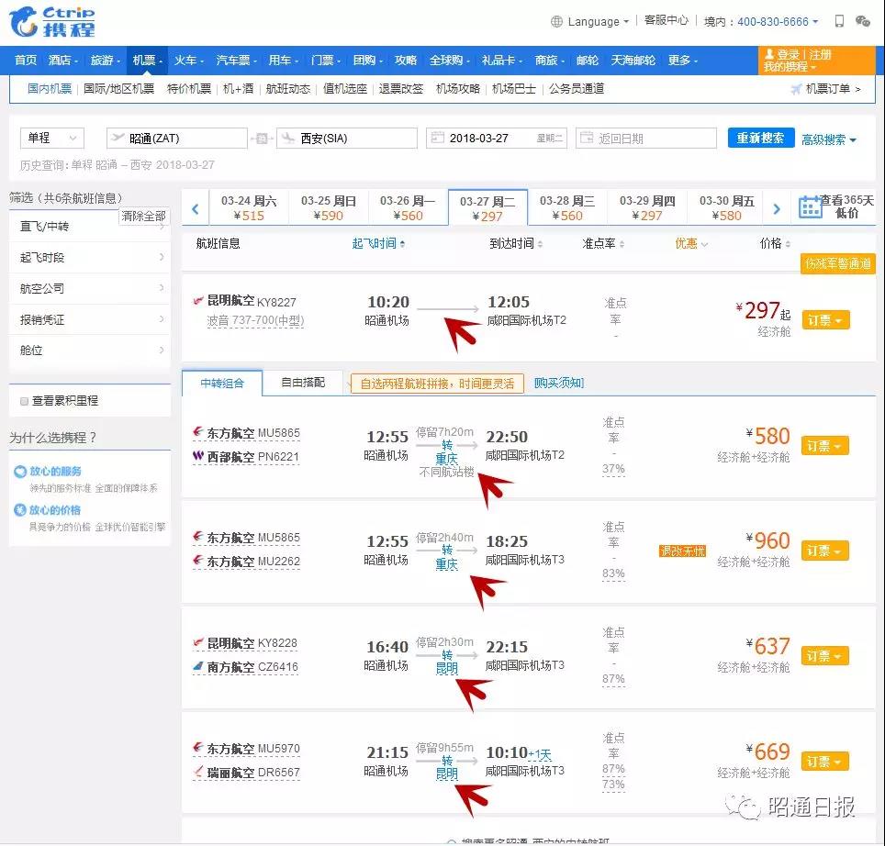The image size is (885, 846).
Task: Expand the 报销凭证 filter
Action: [x=90, y=320]
